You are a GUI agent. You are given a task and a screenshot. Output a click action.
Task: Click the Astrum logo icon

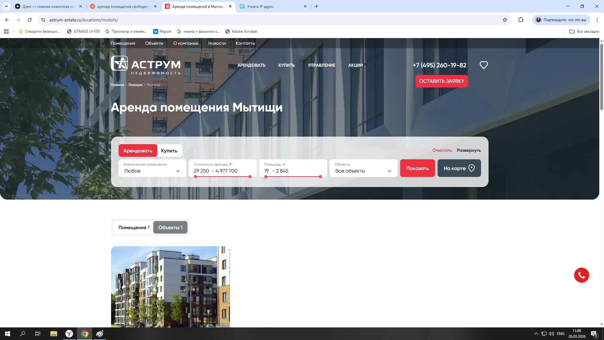point(119,63)
